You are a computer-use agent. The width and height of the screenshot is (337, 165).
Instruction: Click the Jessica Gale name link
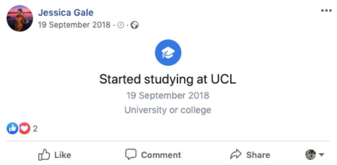(x=66, y=13)
